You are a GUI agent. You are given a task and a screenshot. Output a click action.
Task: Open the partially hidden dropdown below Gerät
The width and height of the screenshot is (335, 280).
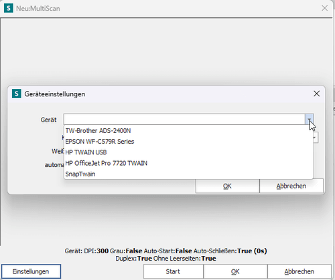click(x=316, y=138)
